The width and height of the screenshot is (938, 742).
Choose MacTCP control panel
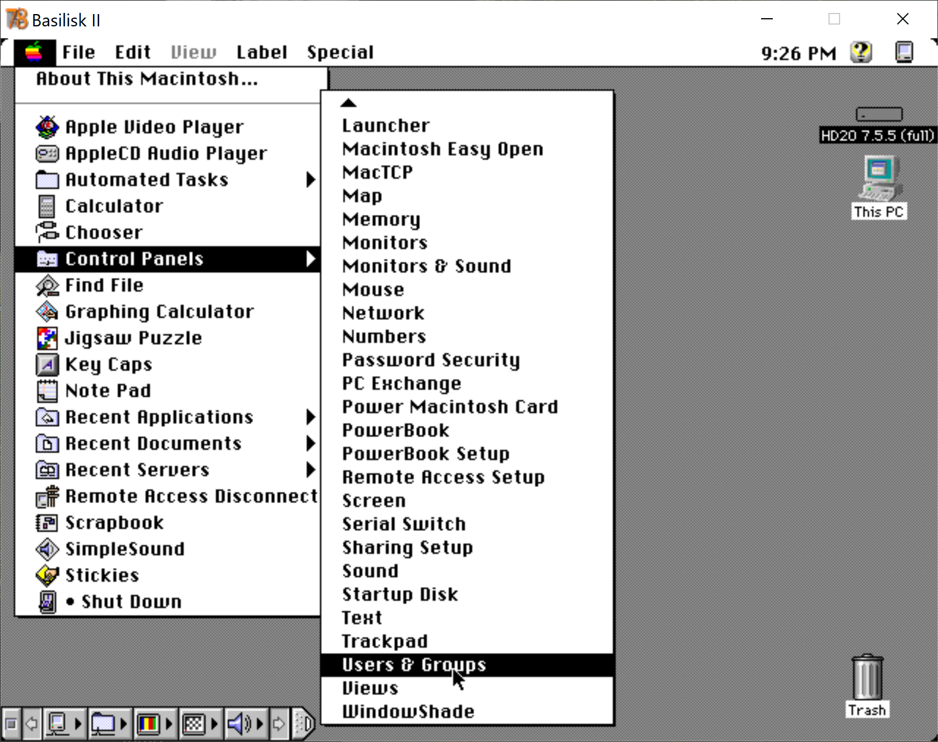click(x=467, y=173)
